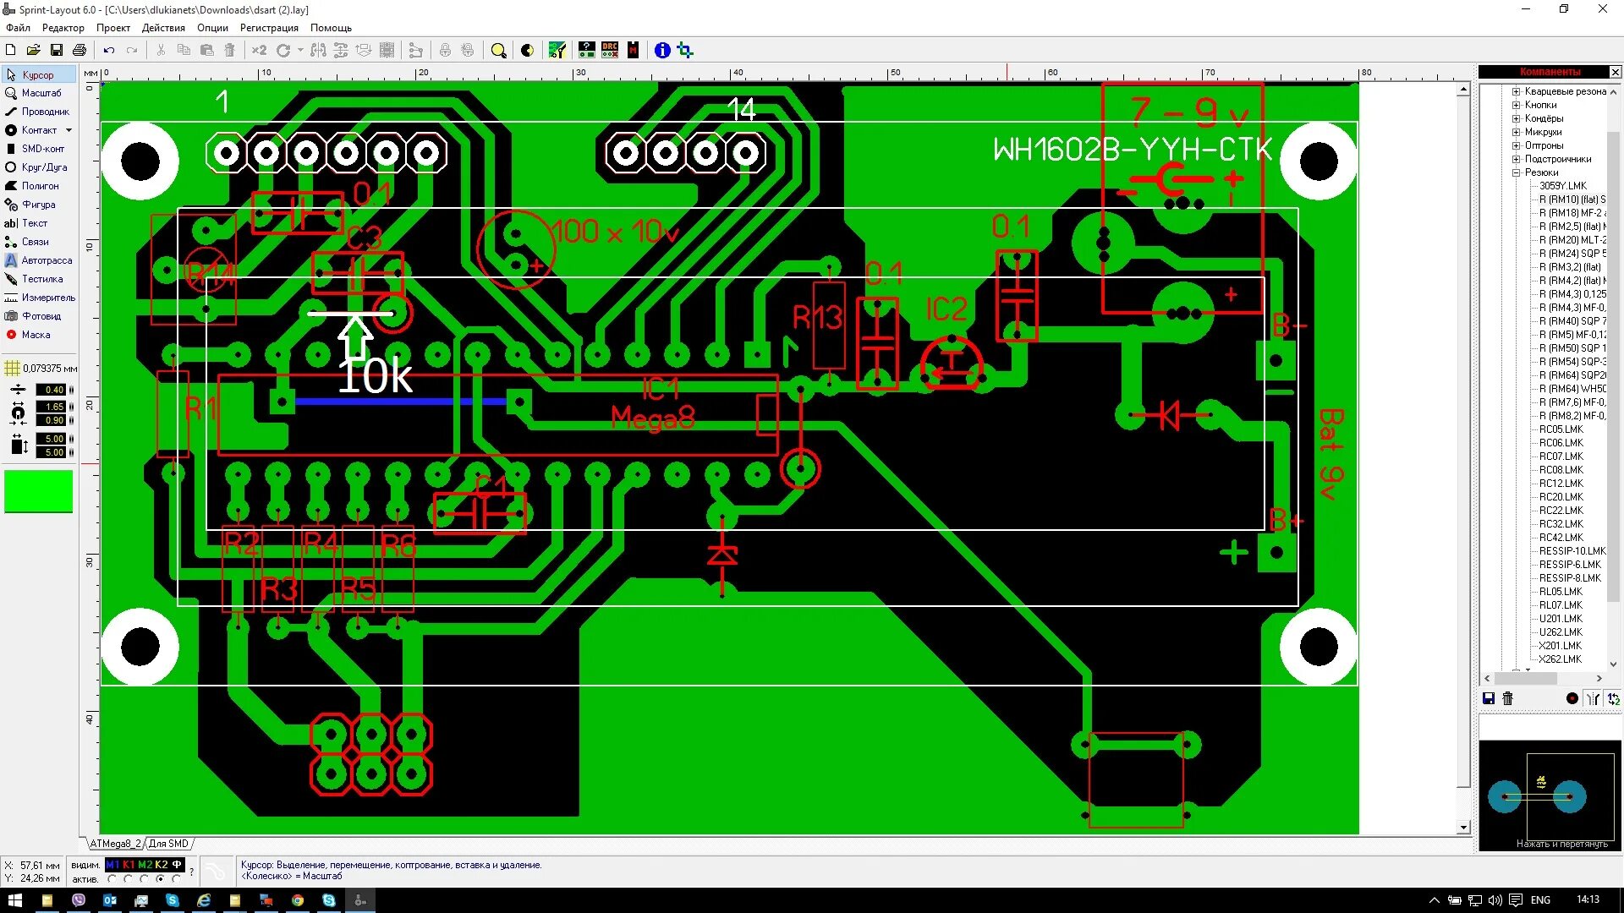
Task: Click the Print toolbar icon
Action: [80, 51]
